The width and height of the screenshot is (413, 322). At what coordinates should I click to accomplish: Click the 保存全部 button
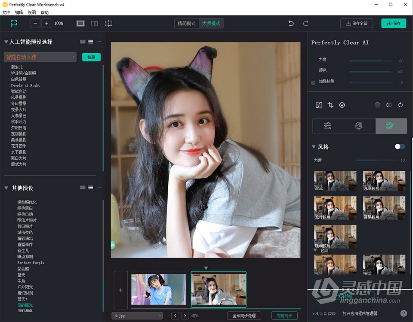[x=357, y=23]
